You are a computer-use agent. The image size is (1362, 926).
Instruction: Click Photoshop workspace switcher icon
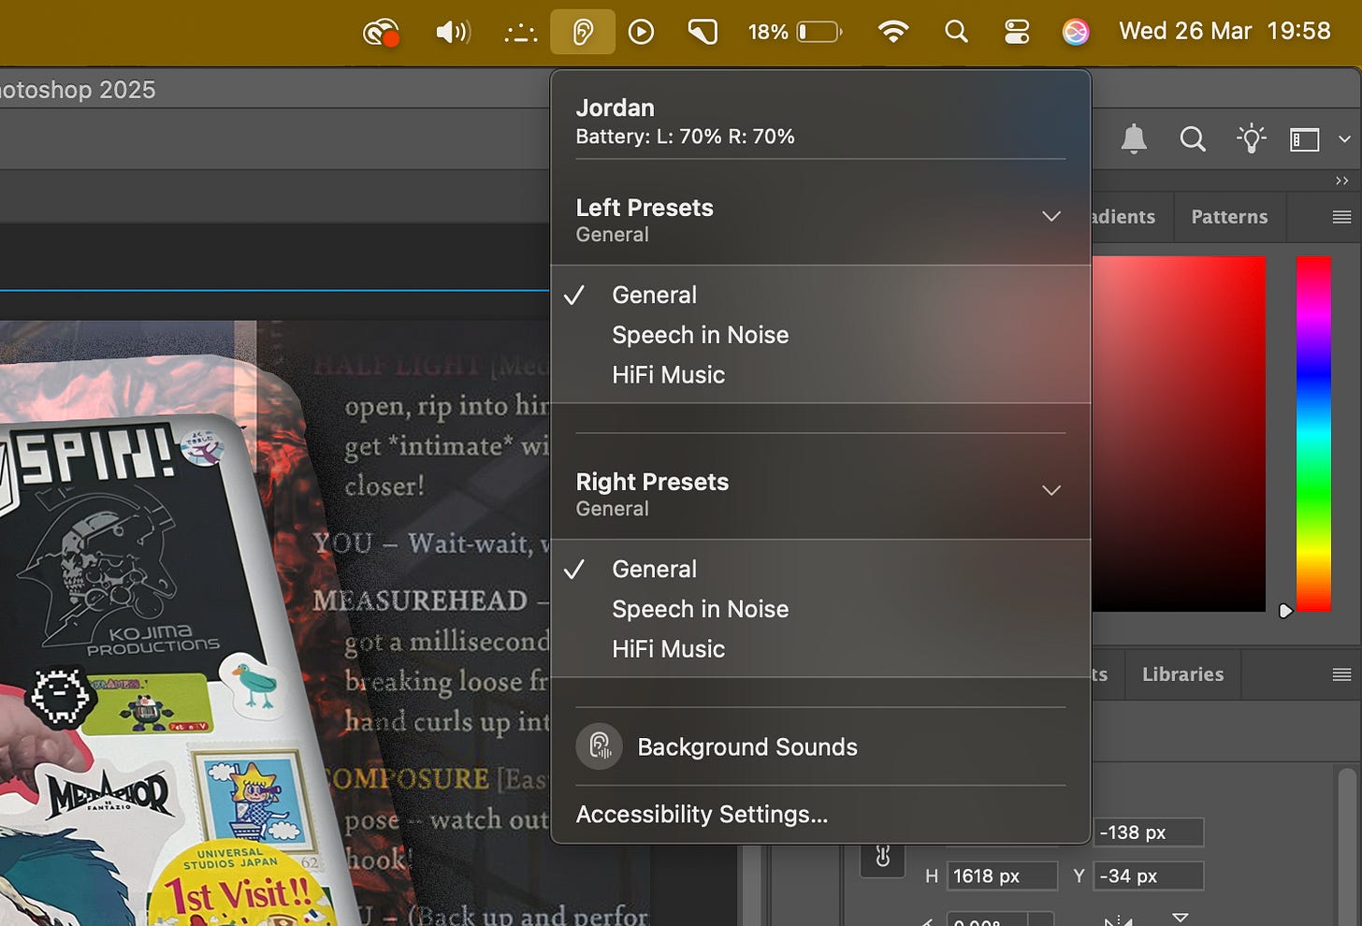pos(1305,139)
